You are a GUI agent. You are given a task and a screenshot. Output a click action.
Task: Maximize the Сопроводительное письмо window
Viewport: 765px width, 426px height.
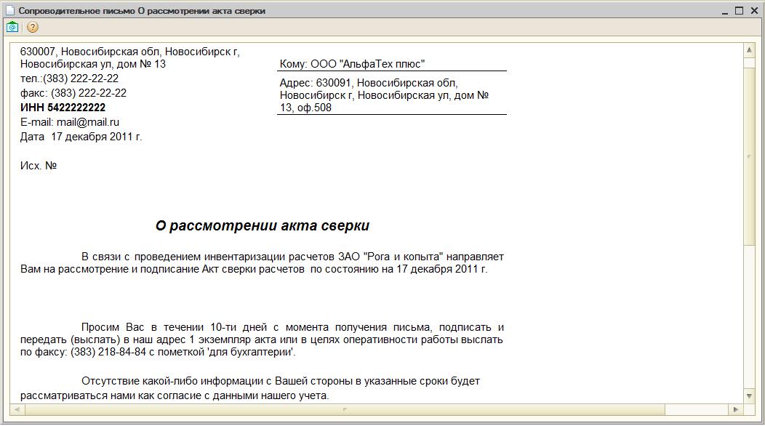point(739,11)
